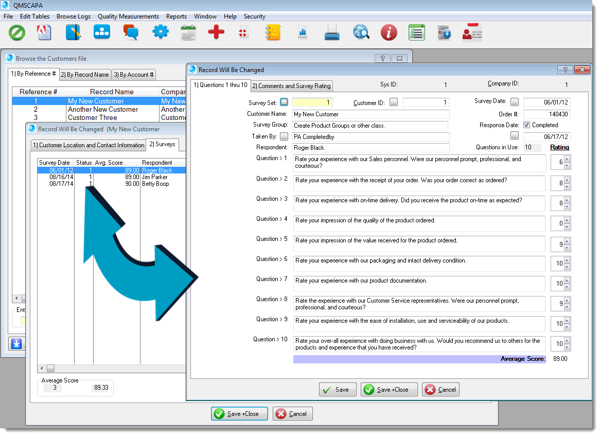Click the Save +Close button
Viewport: 600px width, 436px height.
[389, 389]
